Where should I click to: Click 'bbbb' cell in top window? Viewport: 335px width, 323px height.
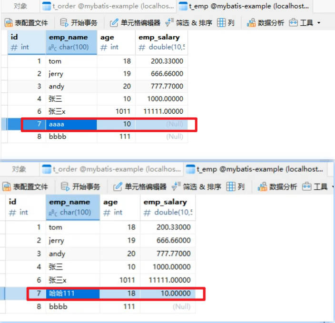(71, 137)
